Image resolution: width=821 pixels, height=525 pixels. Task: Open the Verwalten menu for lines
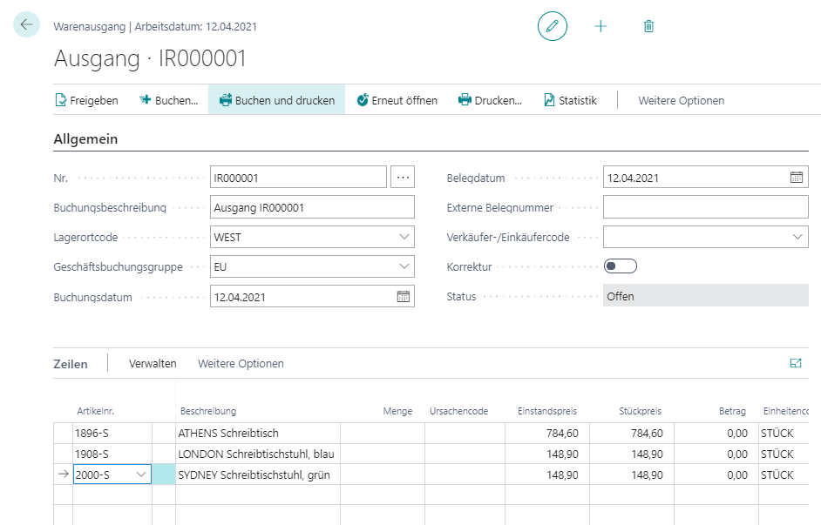[153, 363]
